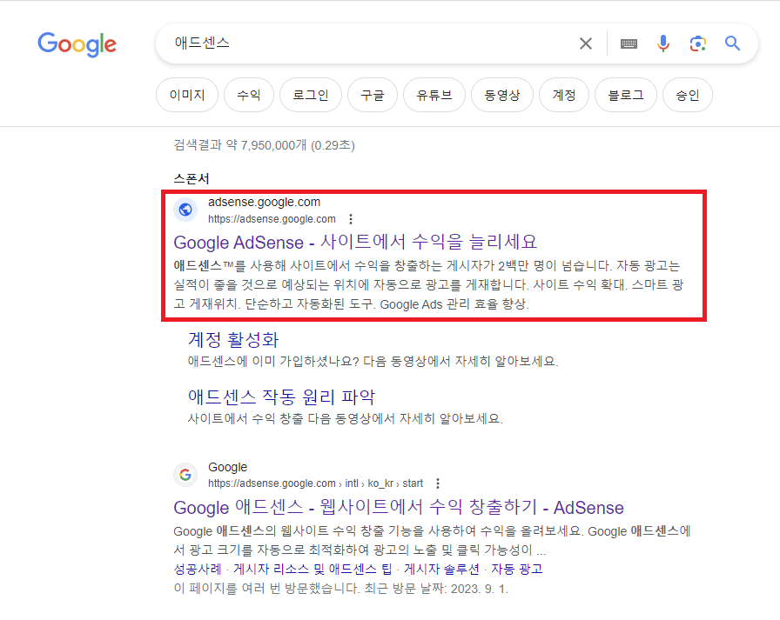Enable the 동영상 filter chip
The image size is (780, 620).
[x=502, y=95]
